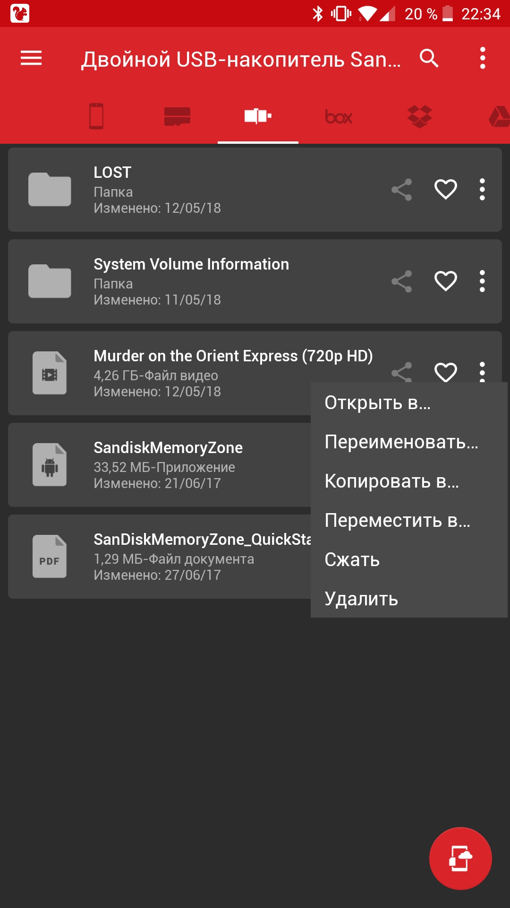Switch to phone internal storage tab
Screen dimensions: 510x908
click(96, 116)
